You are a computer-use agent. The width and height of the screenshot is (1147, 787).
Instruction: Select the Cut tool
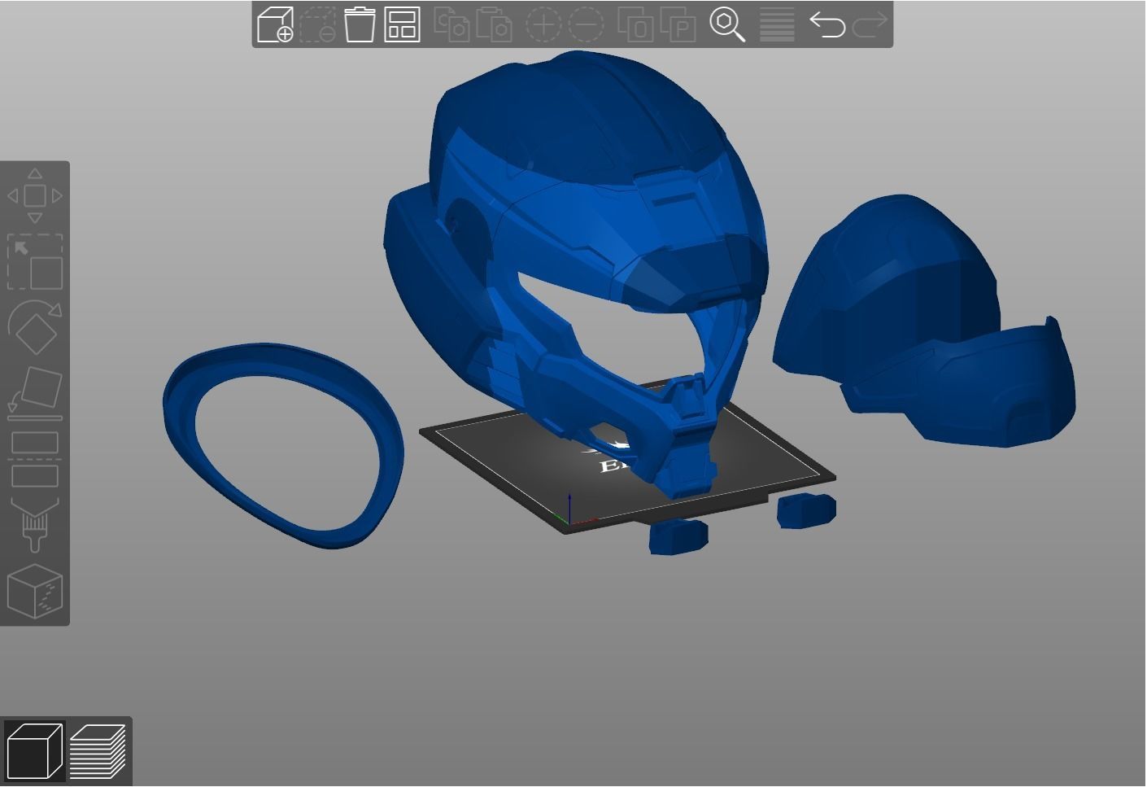point(35,460)
